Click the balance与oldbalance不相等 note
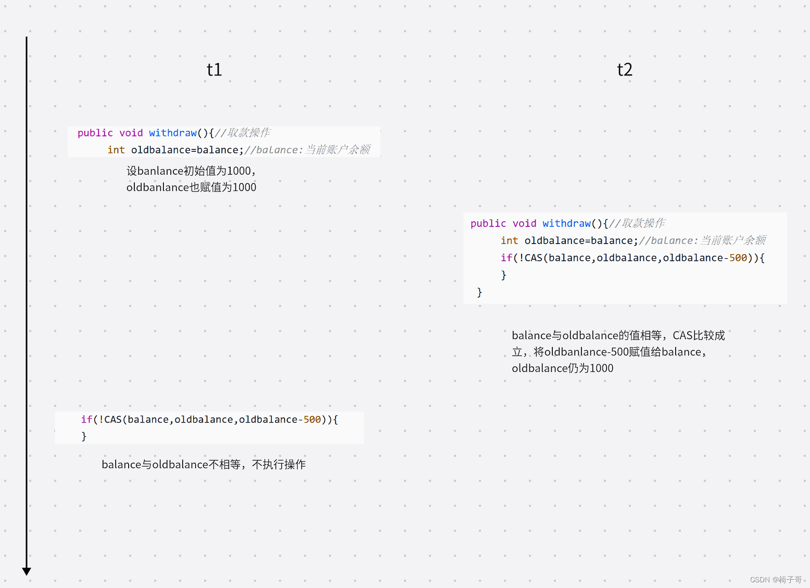 [x=204, y=464]
